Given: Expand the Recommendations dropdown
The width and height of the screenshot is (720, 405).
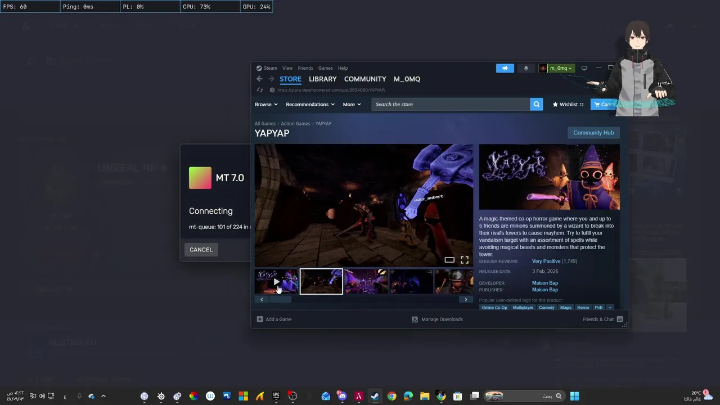Looking at the screenshot, I should pos(310,104).
